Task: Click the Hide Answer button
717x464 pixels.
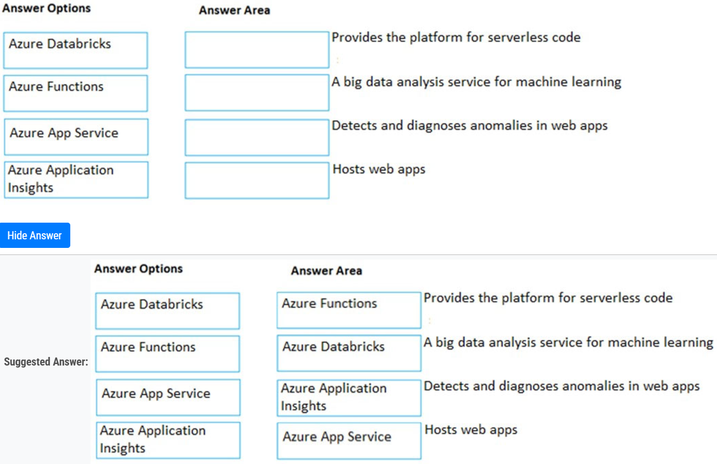Action: pos(35,235)
